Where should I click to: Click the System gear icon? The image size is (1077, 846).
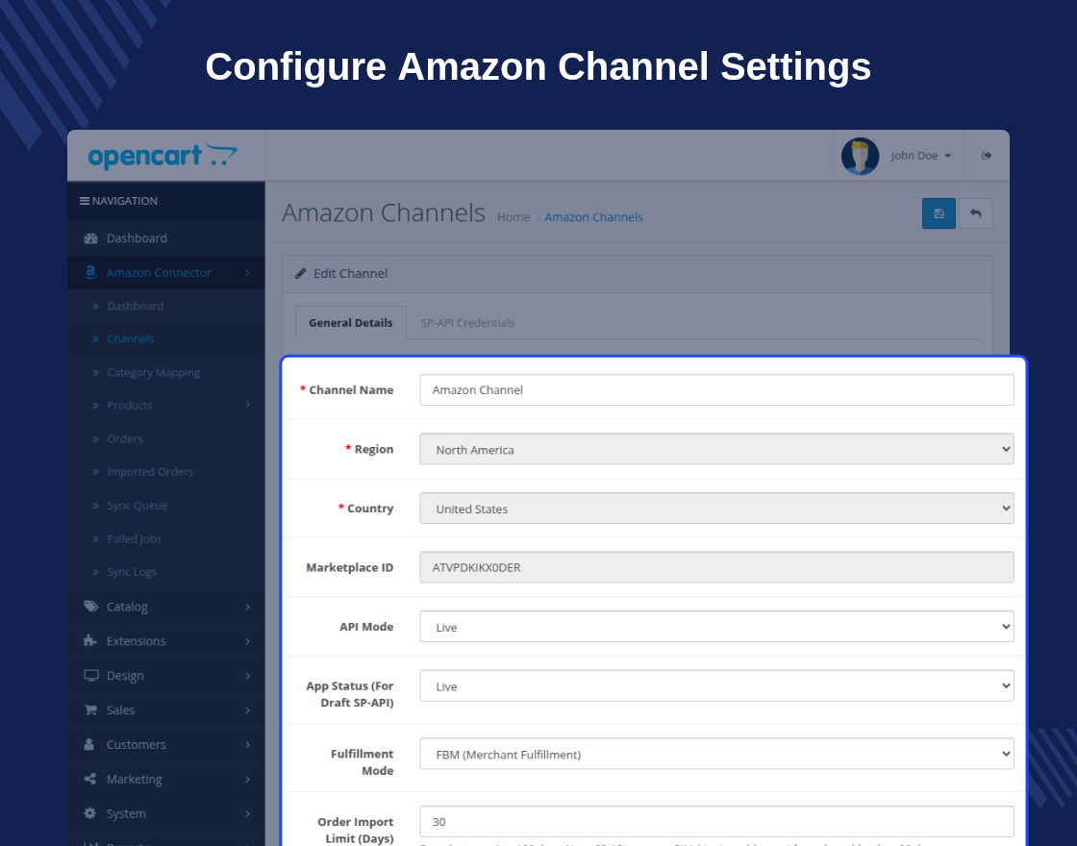point(90,813)
